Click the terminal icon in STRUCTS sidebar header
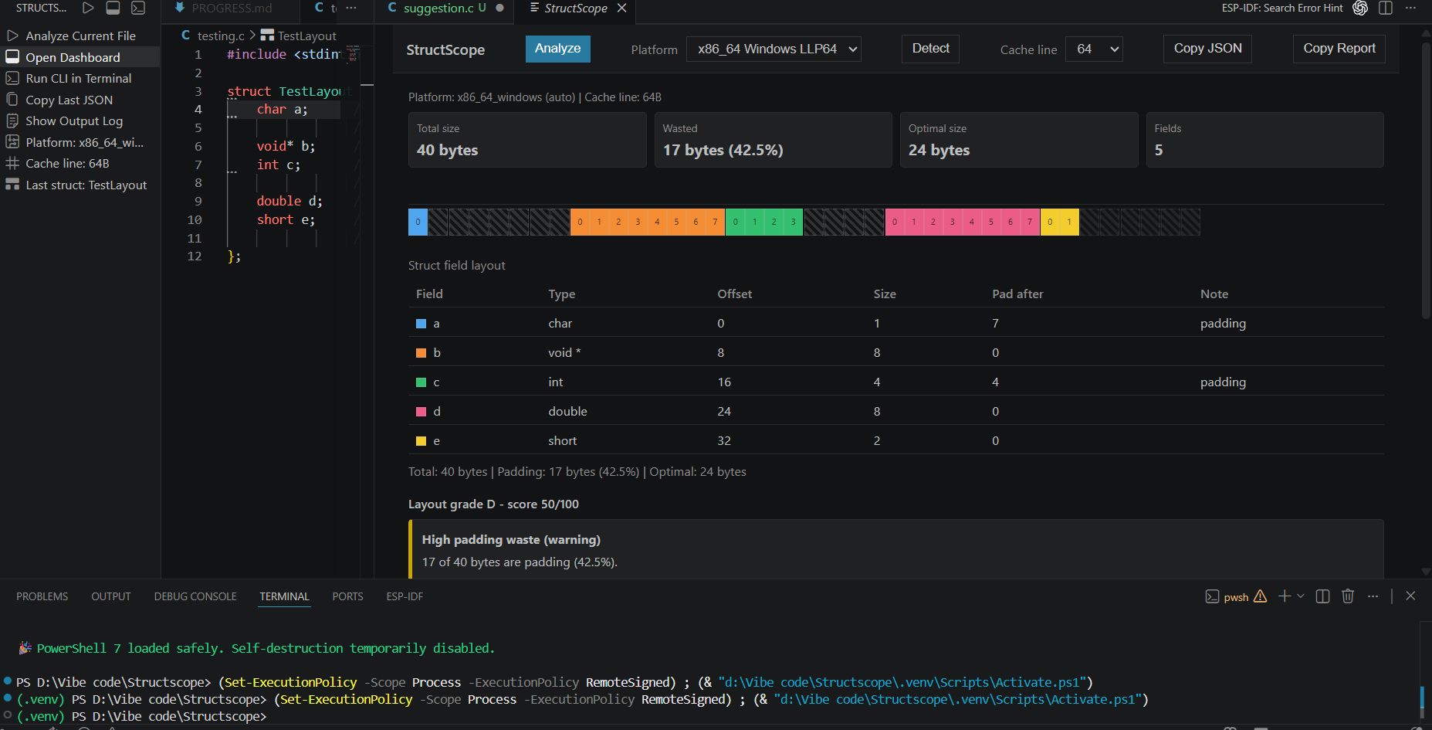The width and height of the screenshot is (1432, 730). point(138,8)
